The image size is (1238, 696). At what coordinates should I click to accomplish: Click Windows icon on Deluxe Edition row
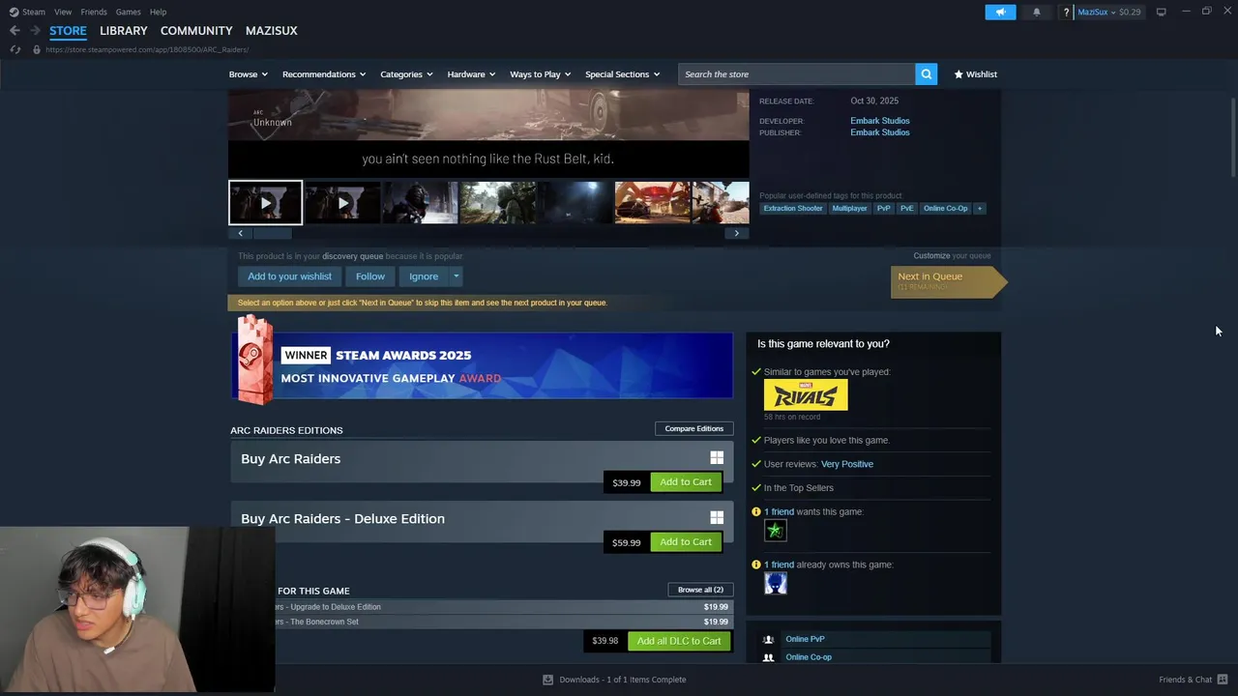click(717, 518)
